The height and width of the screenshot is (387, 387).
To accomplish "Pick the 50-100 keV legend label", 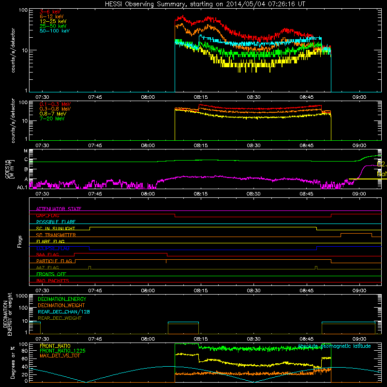I will click(x=55, y=31).
